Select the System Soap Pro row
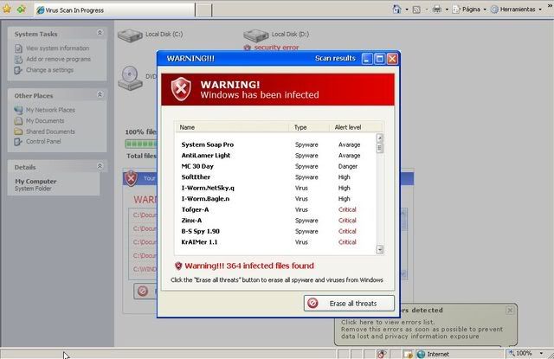Image resolution: width=554 pixels, height=359 pixels. [275, 144]
